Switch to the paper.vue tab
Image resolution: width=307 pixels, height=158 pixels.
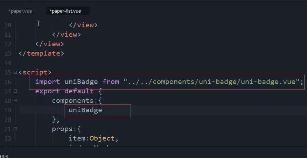[20, 11]
